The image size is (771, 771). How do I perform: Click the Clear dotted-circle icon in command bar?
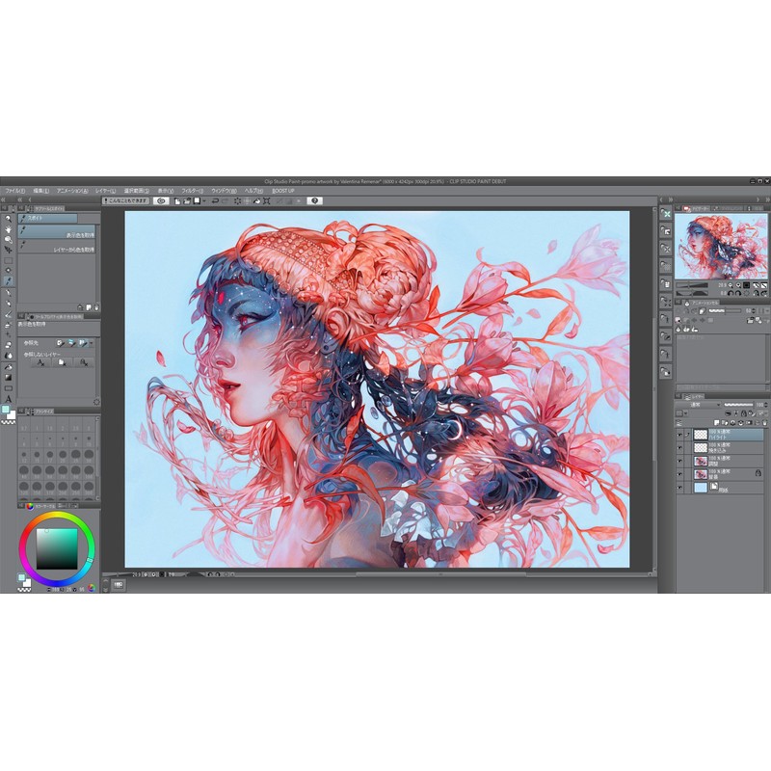237,200
